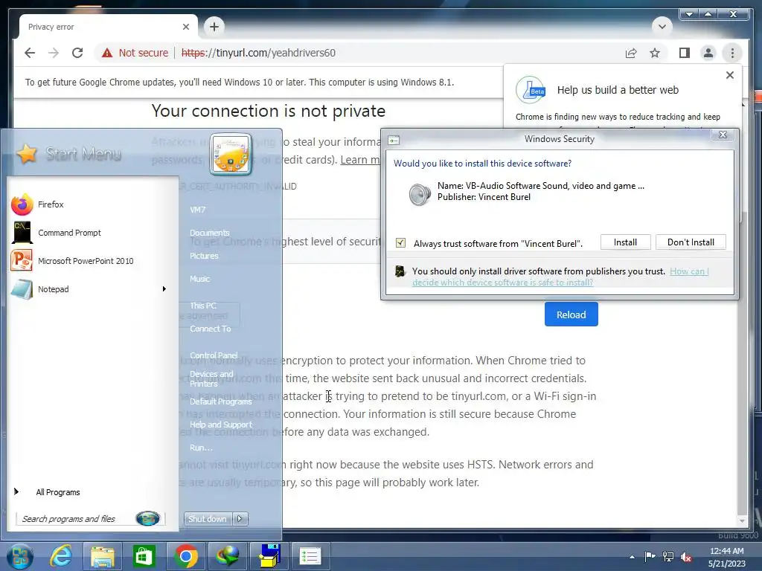Open This PC from Start Menu
Image resolution: width=762 pixels, height=571 pixels.
tap(202, 306)
